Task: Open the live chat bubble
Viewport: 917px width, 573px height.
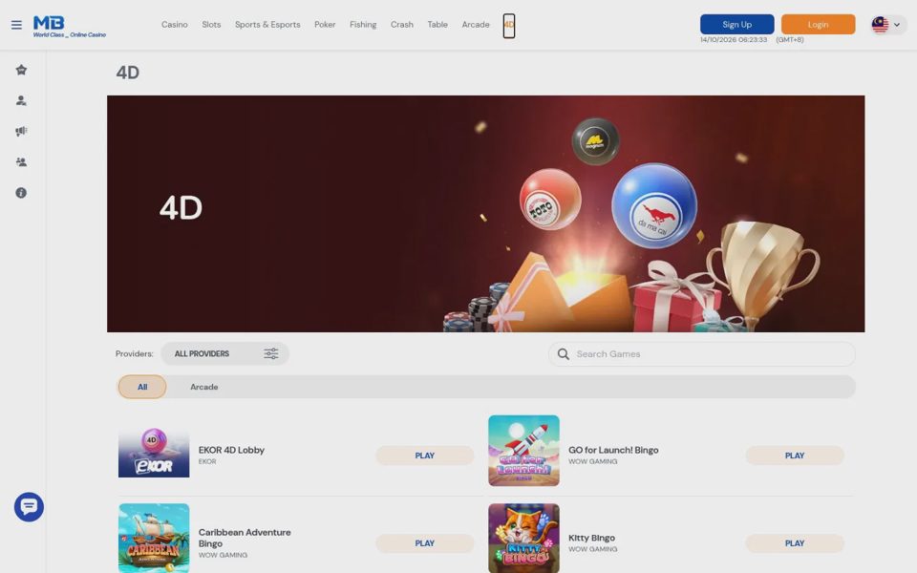Action: (29, 507)
